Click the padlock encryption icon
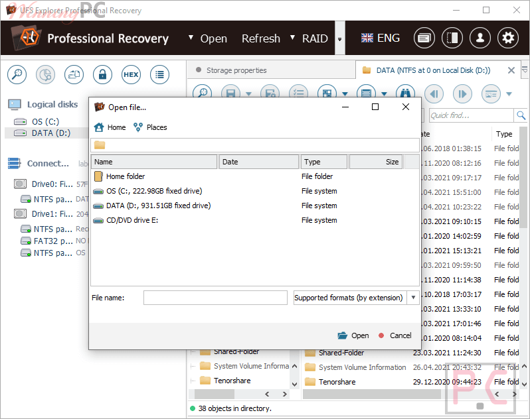 coord(102,74)
